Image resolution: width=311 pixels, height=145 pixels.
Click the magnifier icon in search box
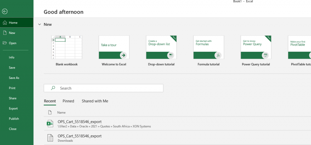pyautogui.click(x=53, y=88)
